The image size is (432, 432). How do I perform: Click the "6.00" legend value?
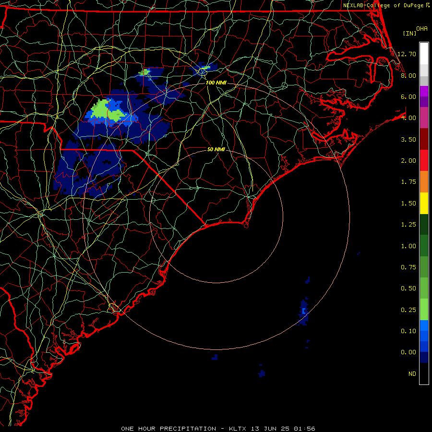(x=408, y=96)
